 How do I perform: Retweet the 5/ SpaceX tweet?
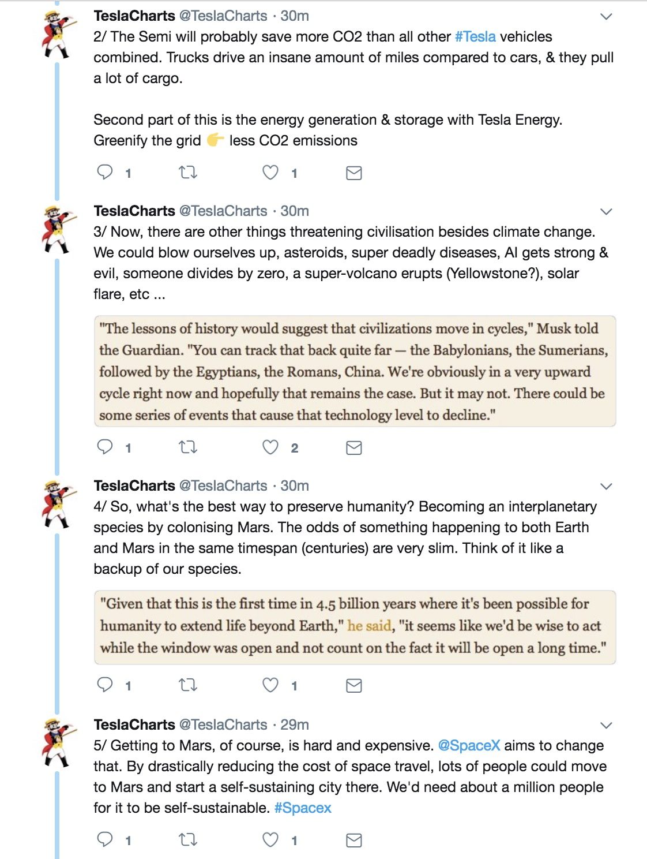188,839
